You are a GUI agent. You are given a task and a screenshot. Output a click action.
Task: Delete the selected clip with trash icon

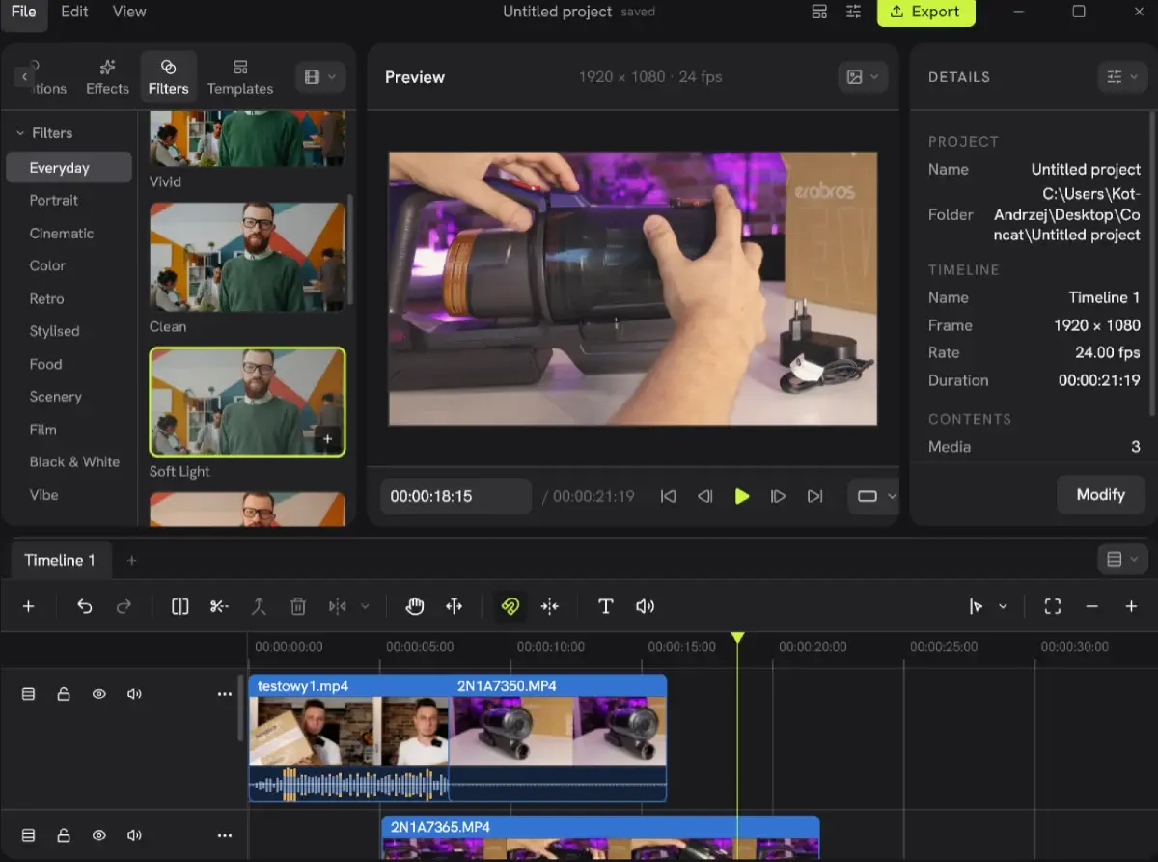point(298,606)
